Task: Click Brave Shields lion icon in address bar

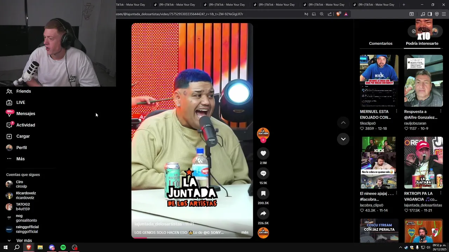Action: 338,14
